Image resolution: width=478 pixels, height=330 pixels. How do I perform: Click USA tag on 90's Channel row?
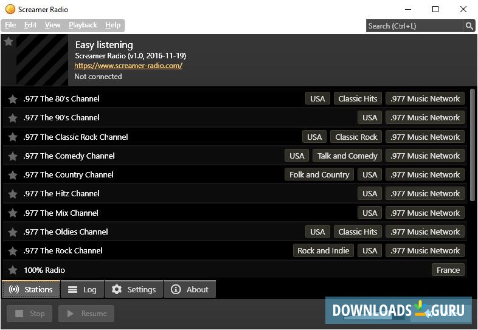pos(370,118)
